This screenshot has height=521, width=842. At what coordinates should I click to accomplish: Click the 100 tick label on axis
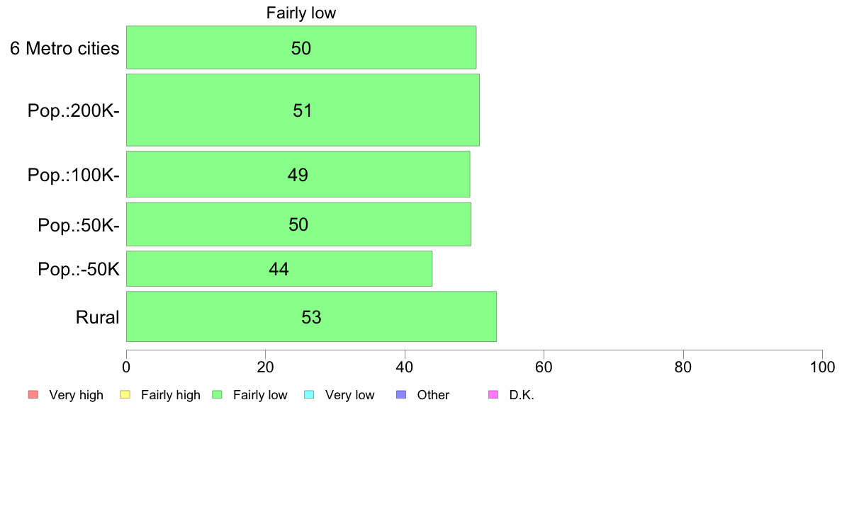click(x=822, y=367)
